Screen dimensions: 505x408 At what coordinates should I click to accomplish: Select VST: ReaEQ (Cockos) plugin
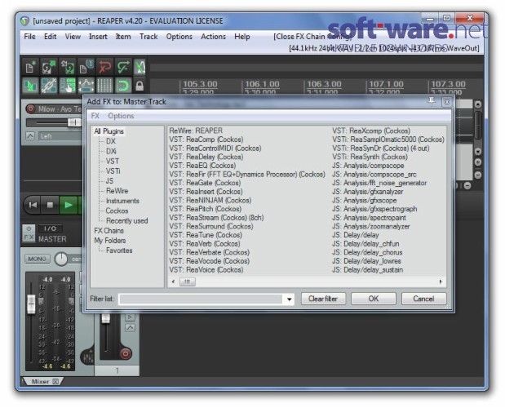pos(202,166)
